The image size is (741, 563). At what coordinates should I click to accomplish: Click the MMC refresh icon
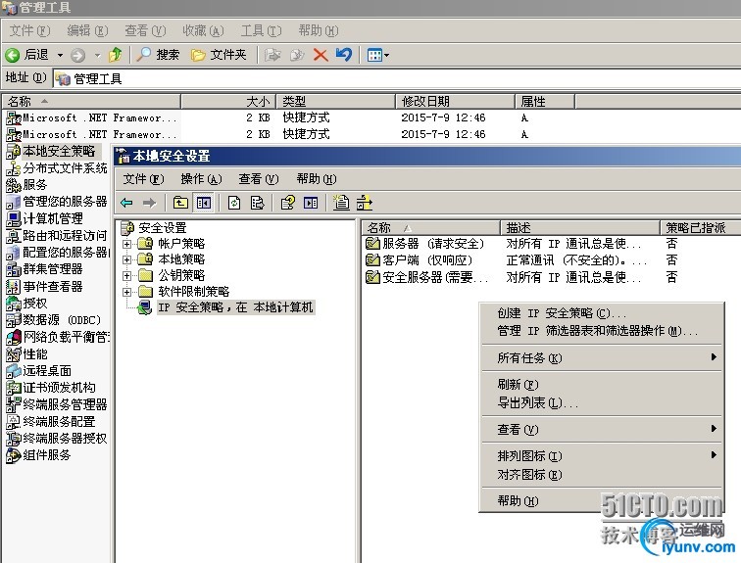coord(234,203)
